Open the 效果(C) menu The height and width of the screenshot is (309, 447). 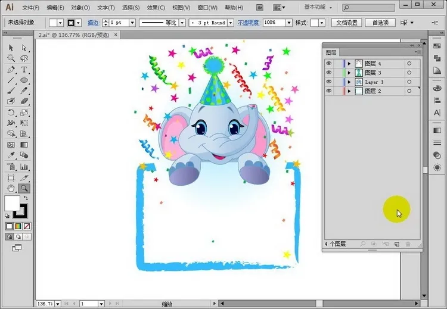(x=156, y=8)
